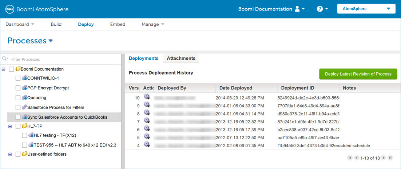This screenshot has width=401, height=169.
Task: Expand the User-defined folders node
Action: pos(10,154)
